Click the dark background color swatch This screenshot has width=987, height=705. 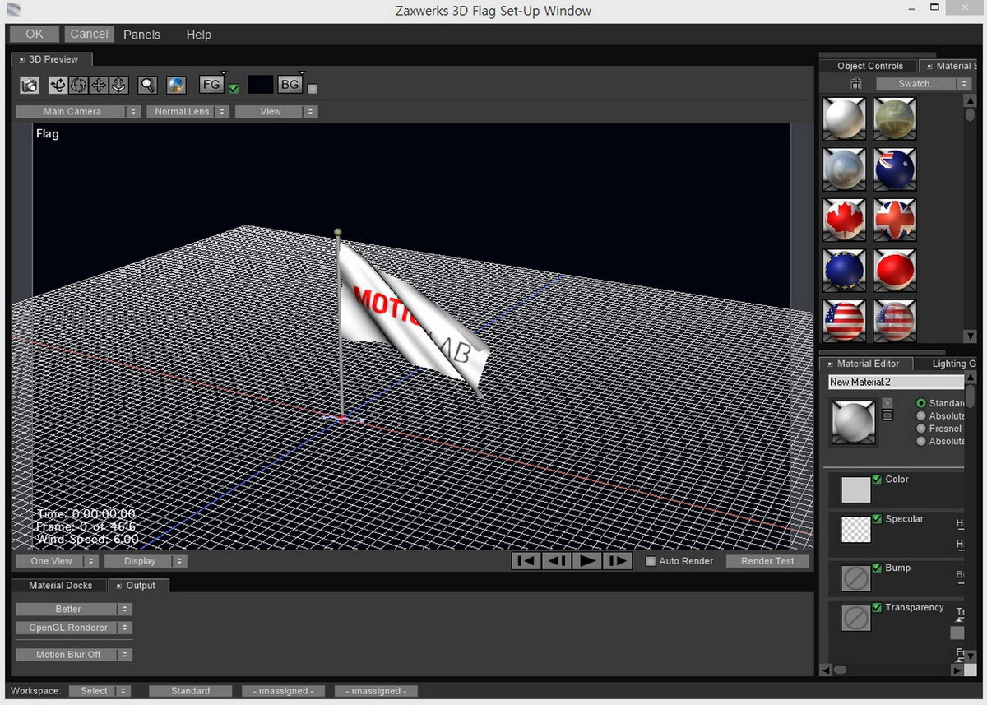260,84
